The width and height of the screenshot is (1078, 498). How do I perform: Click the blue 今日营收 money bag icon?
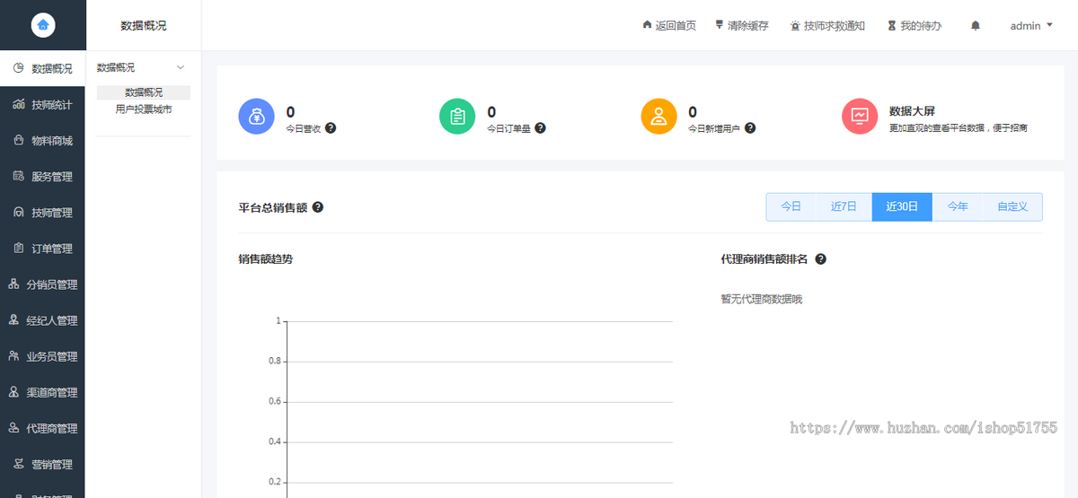click(x=256, y=117)
